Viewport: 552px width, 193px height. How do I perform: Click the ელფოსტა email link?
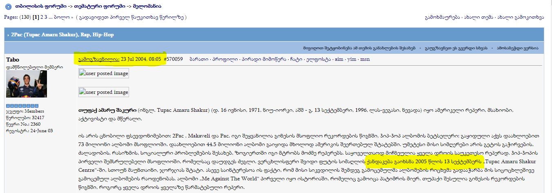pos(318,59)
